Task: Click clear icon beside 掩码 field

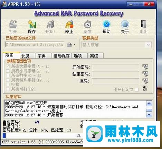Action: tap(145, 81)
